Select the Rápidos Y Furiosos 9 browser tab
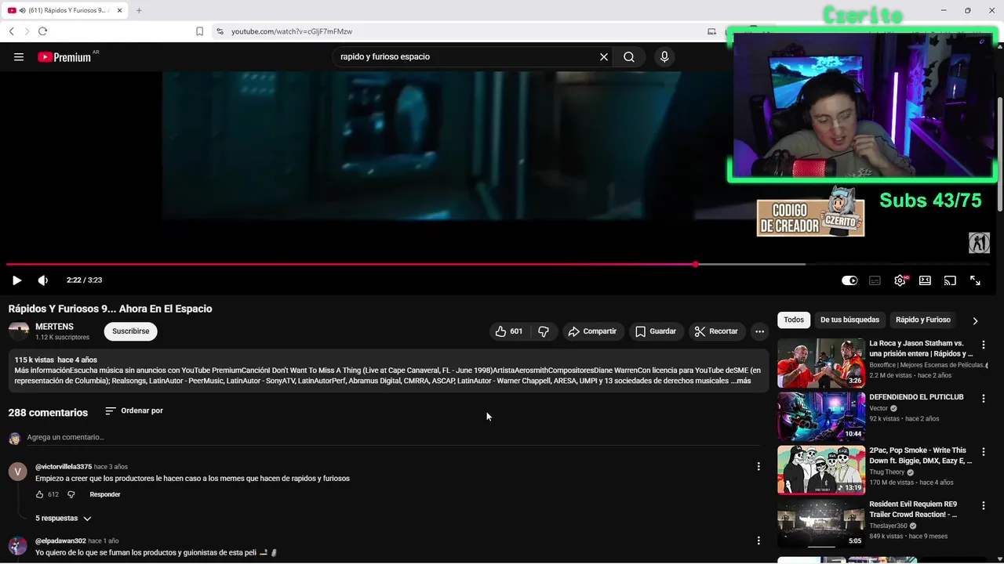Viewport: 1004px width, 564px height. [64, 10]
